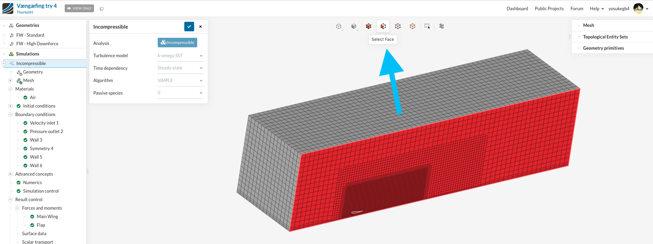Expand the Initial conditions node

tap(11, 106)
